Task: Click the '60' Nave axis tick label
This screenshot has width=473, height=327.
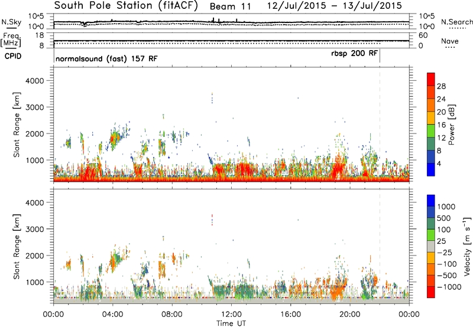Action: click(x=423, y=35)
